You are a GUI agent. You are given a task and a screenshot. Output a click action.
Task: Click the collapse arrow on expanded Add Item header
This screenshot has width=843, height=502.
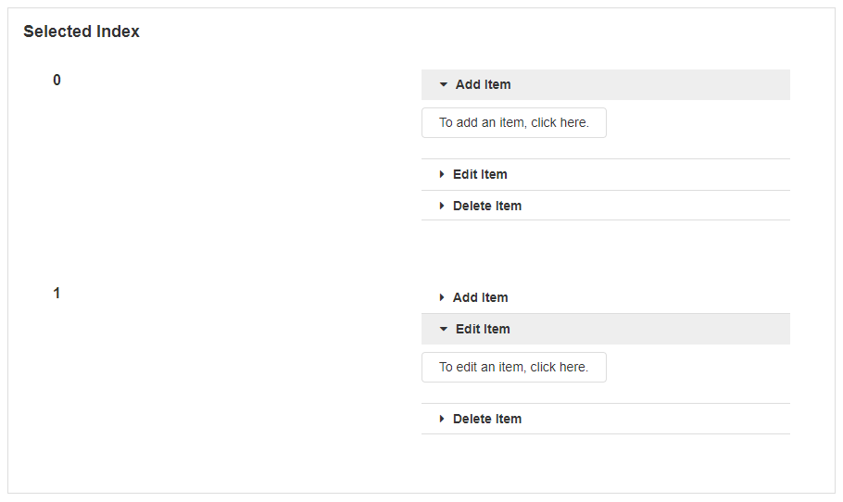(444, 84)
